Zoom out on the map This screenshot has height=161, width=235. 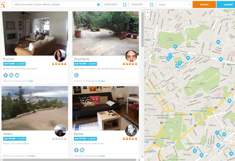tap(148, 16)
